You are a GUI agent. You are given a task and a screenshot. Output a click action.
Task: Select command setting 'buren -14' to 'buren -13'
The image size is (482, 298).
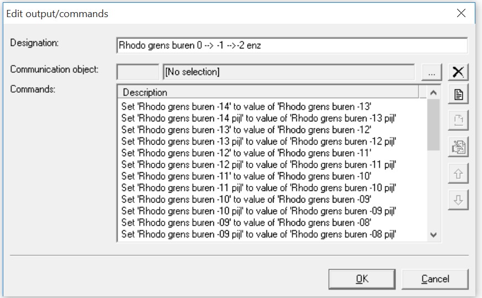pyautogui.click(x=246, y=105)
